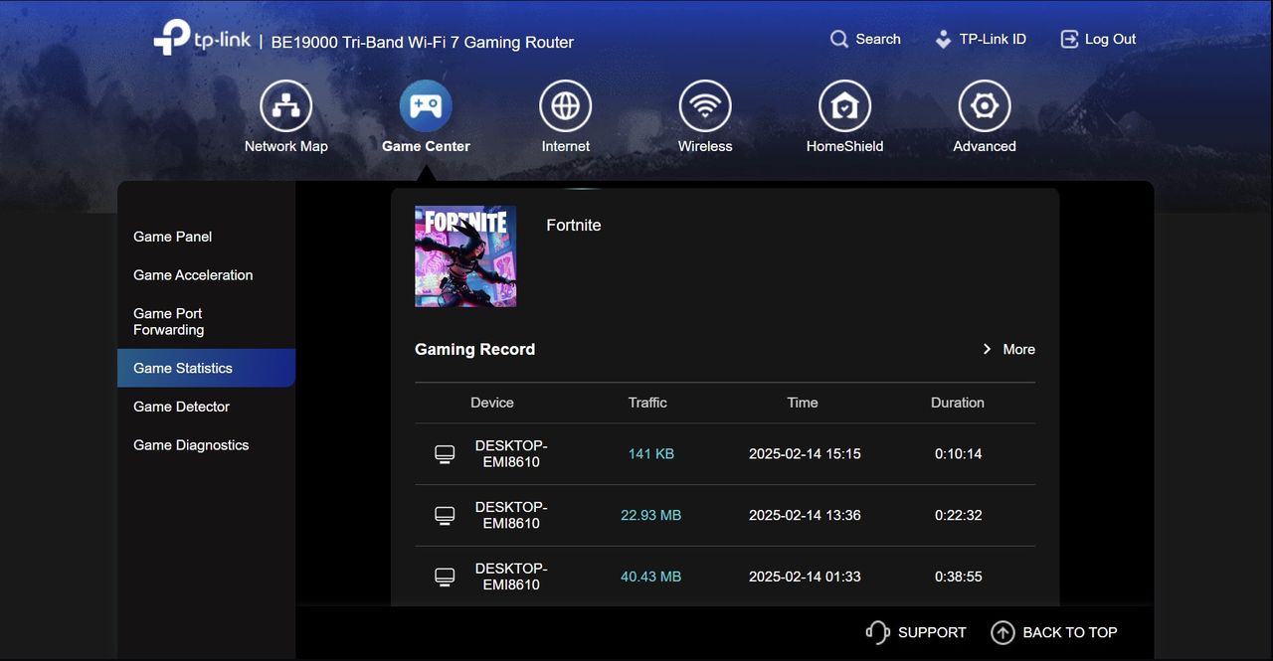Screen dimensions: 1273x661
Task: Click time 2025-02-14 15:15
Action: point(805,453)
